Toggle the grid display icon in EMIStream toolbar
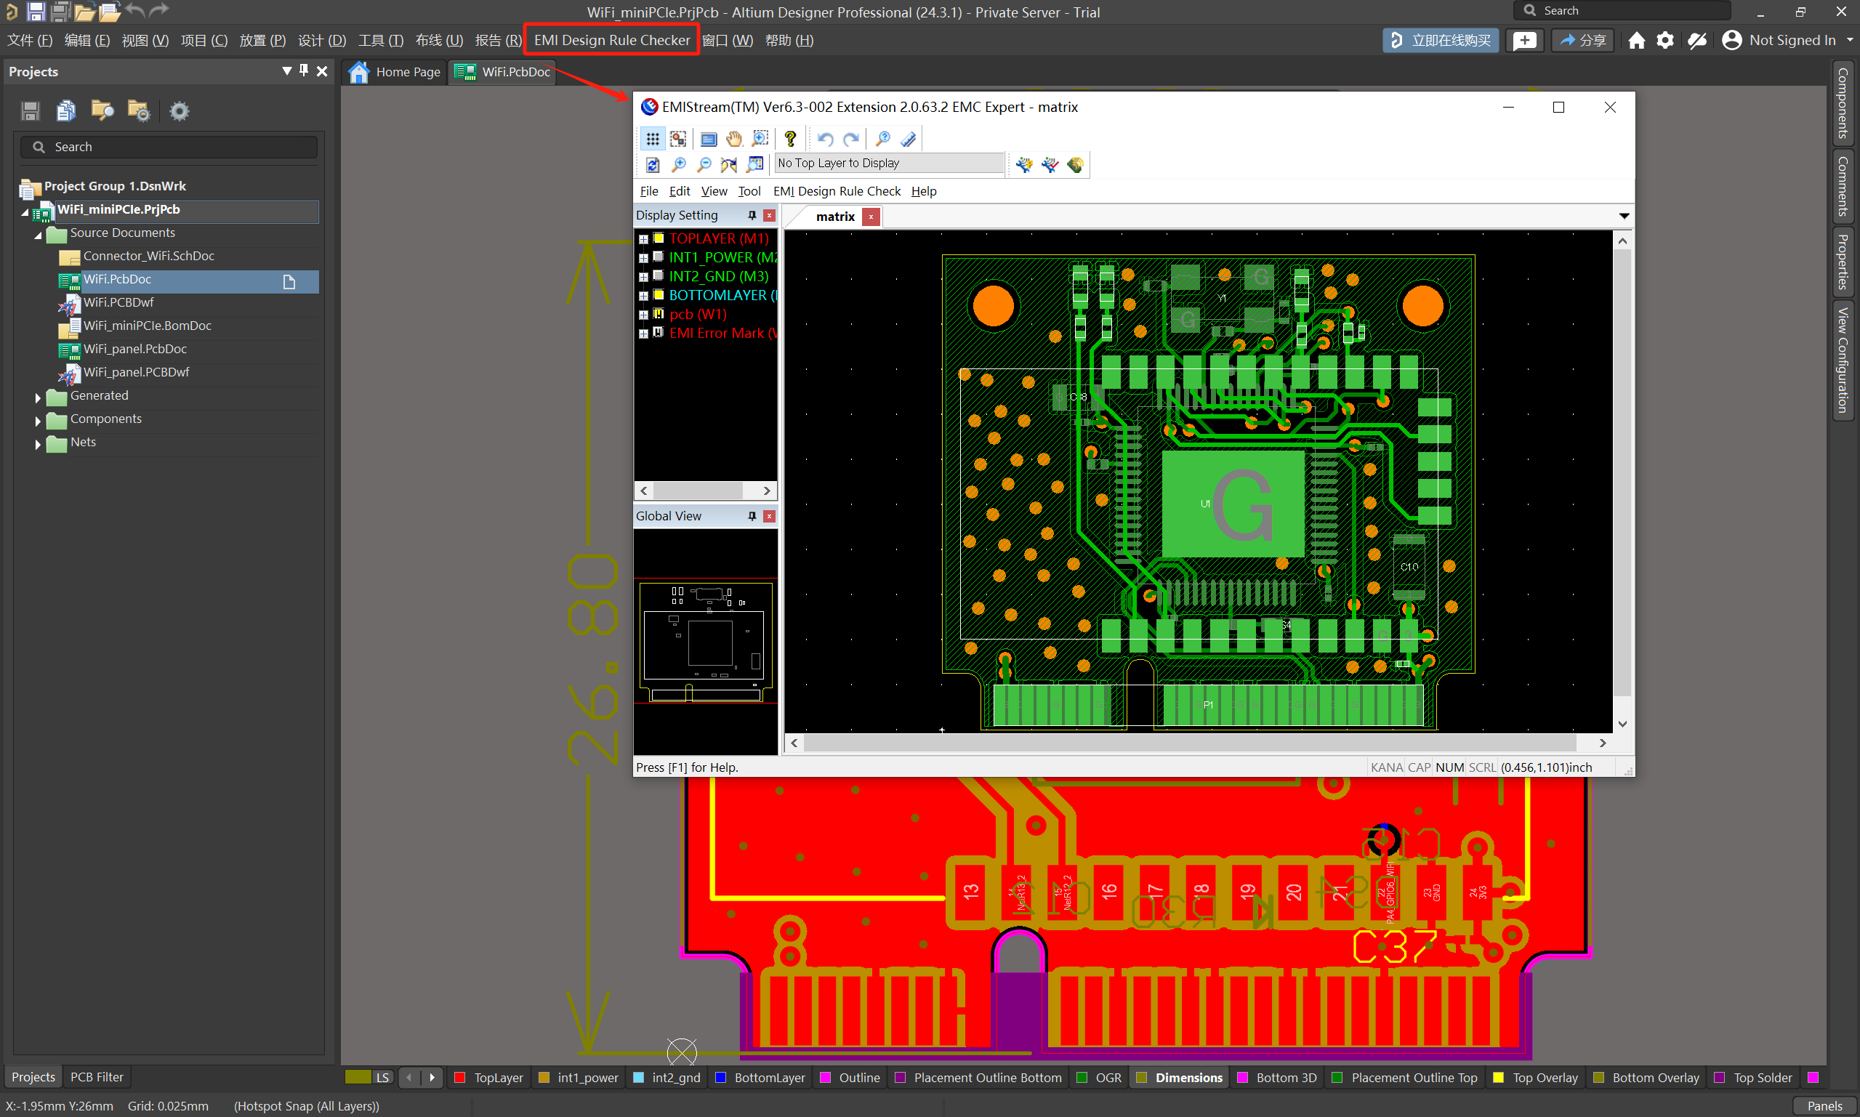Viewport: 1860px width, 1117px height. 652,139
